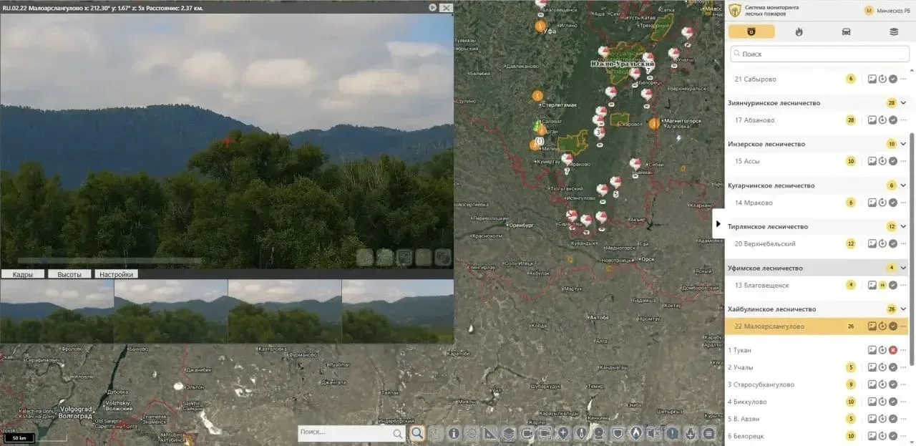The height and width of the screenshot is (446, 916).
Task: Select the ruler measurement tool
Action: tap(490, 433)
